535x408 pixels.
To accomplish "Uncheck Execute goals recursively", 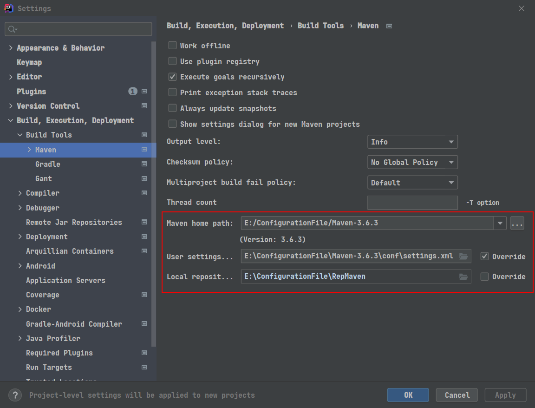I will (173, 77).
